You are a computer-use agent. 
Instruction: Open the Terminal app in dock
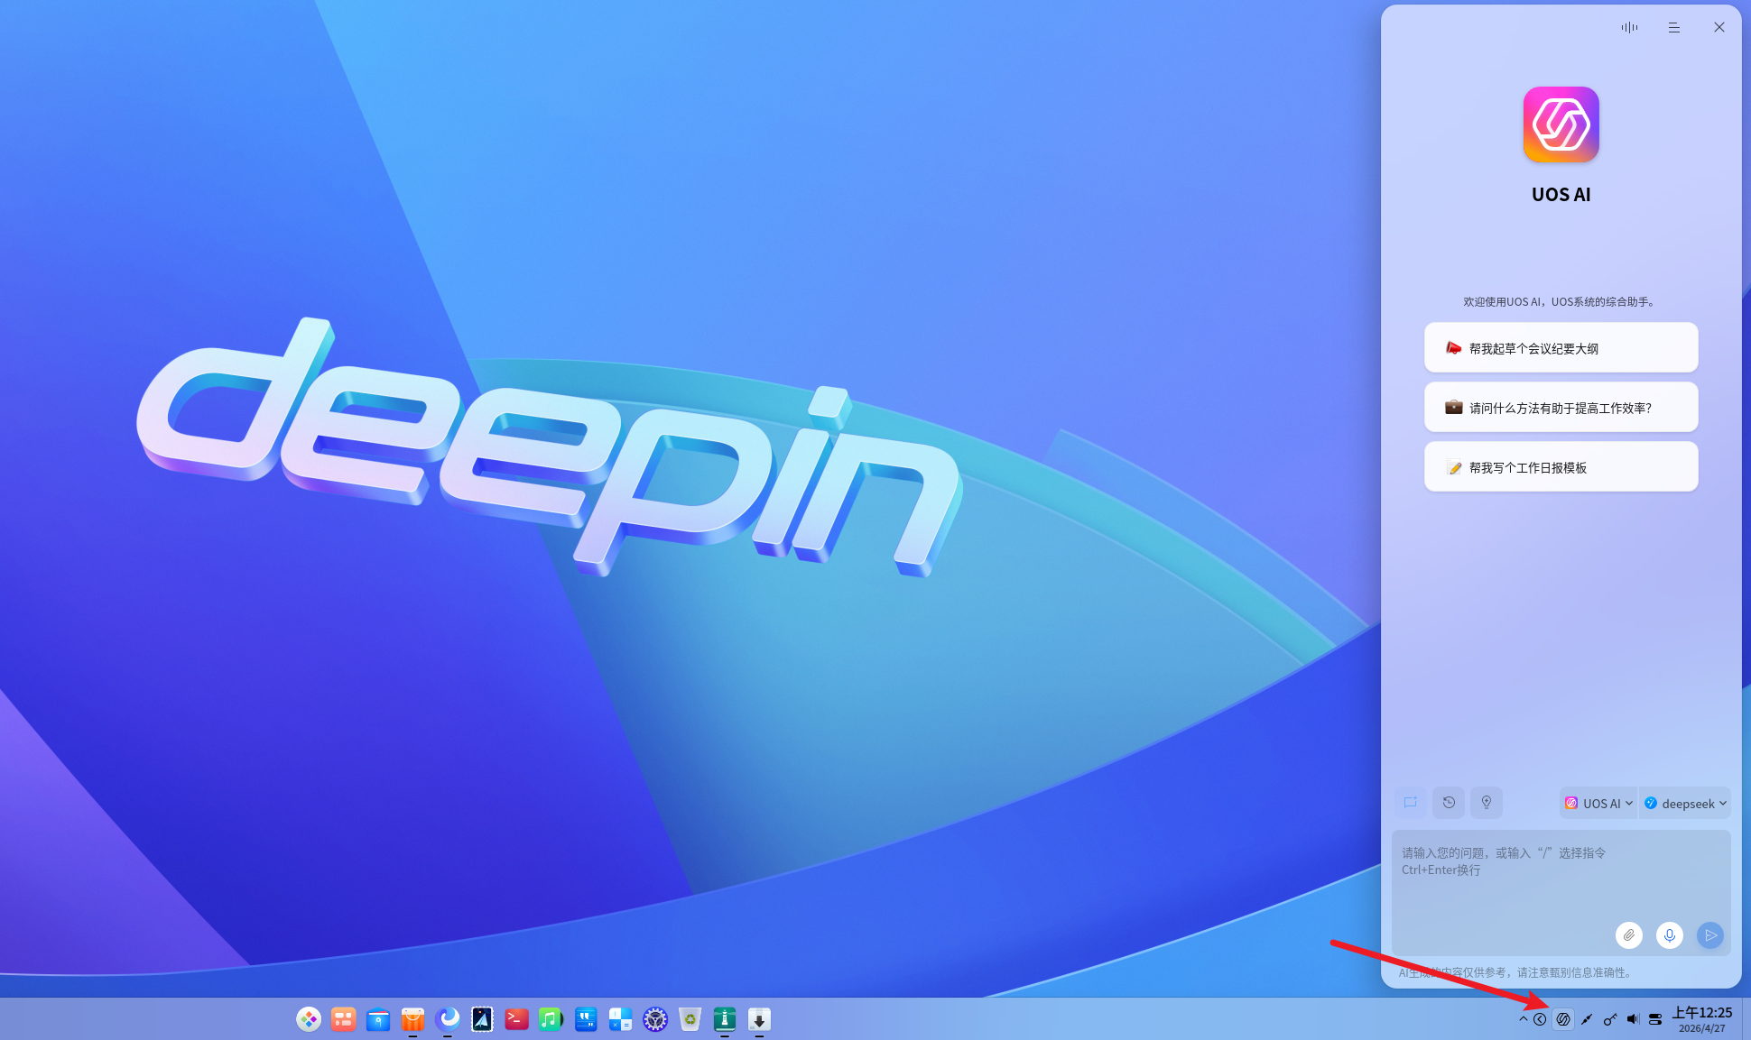click(516, 1019)
